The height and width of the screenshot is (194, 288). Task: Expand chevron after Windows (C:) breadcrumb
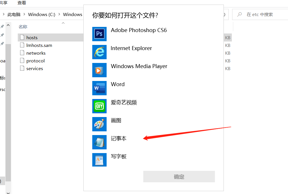tap(59, 14)
